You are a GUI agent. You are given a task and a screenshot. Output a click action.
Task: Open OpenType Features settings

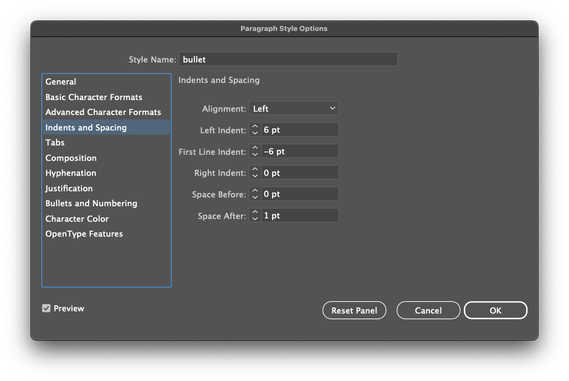click(84, 233)
